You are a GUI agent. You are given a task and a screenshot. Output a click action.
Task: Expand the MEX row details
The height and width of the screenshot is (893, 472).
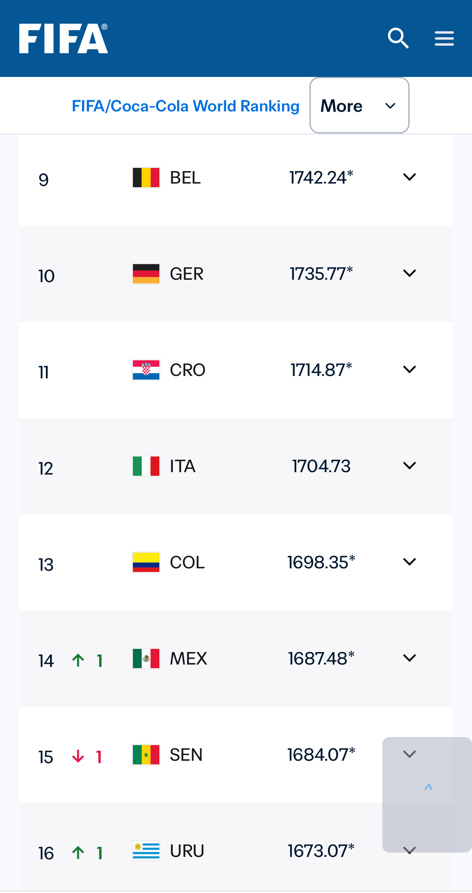coord(410,658)
